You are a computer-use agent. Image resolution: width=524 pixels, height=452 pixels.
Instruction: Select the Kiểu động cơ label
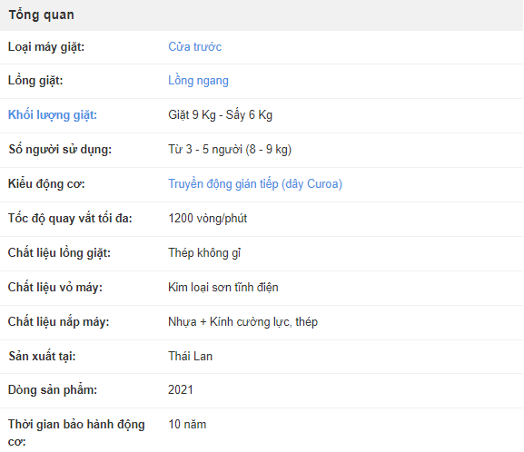click(x=46, y=184)
